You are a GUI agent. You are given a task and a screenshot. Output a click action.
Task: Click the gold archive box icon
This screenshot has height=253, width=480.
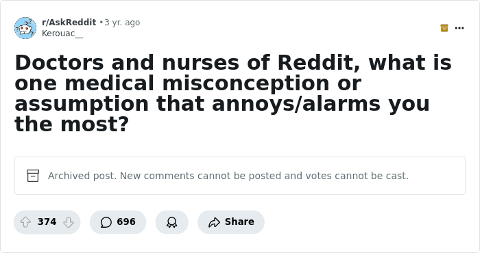pos(444,28)
